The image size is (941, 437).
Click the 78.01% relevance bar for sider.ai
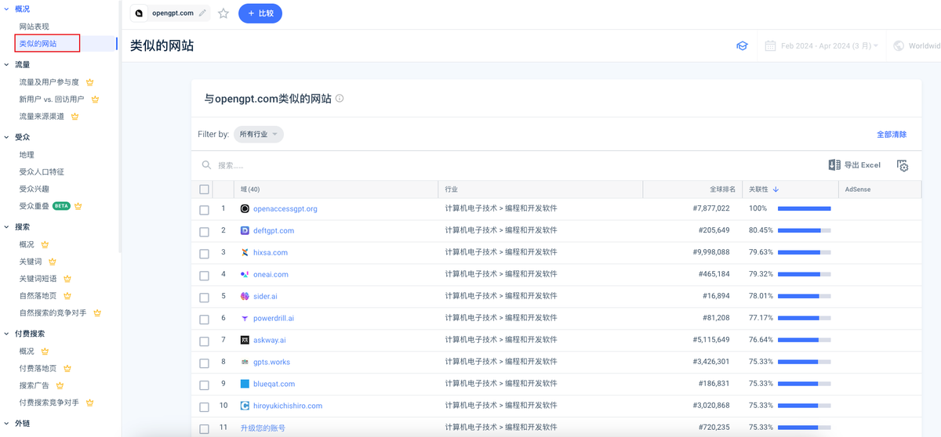tap(805, 297)
